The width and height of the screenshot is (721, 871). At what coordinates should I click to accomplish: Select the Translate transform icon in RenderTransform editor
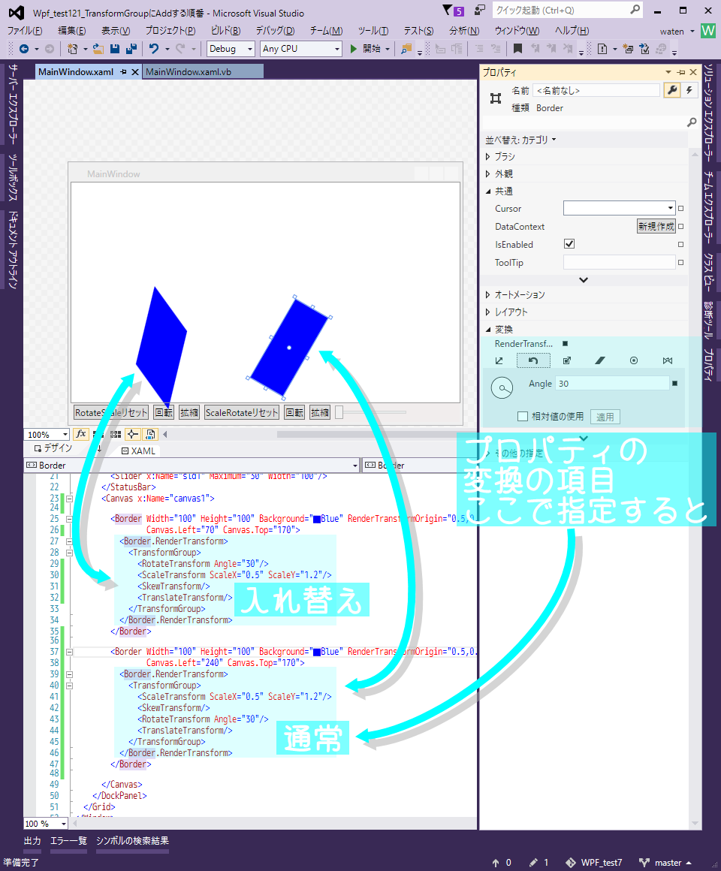499,360
